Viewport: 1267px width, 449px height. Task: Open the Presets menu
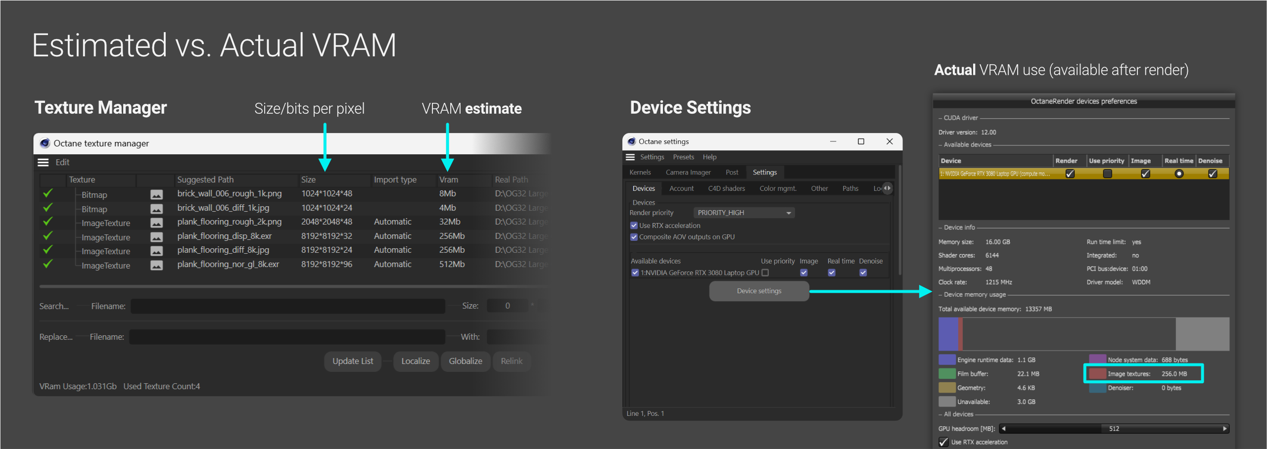(683, 157)
